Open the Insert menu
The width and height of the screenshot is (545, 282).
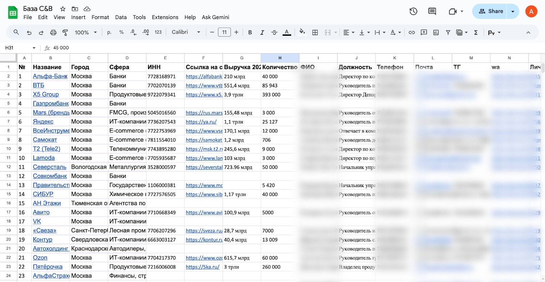click(x=78, y=17)
